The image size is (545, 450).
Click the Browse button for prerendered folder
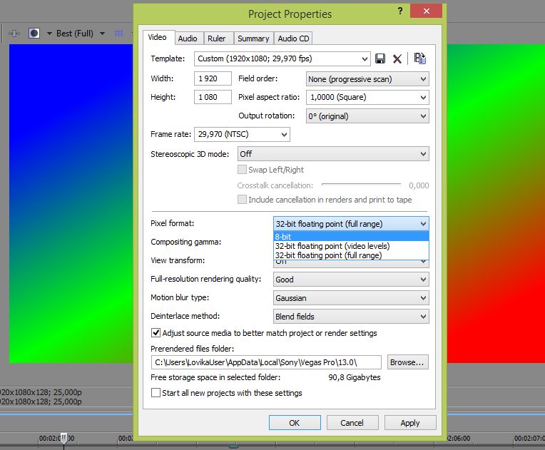[407, 362]
